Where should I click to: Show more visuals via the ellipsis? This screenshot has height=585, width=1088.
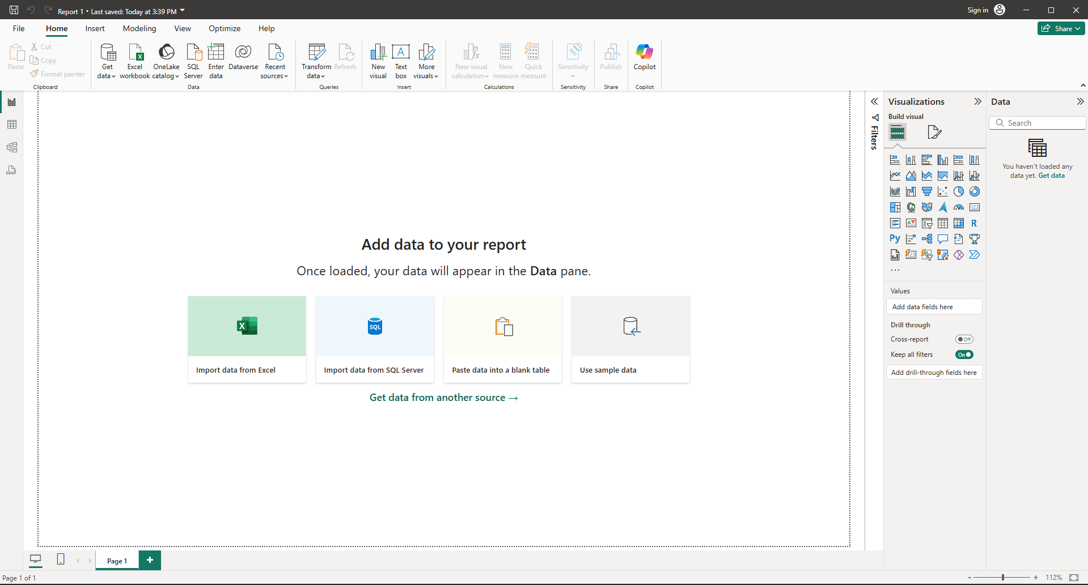(895, 270)
